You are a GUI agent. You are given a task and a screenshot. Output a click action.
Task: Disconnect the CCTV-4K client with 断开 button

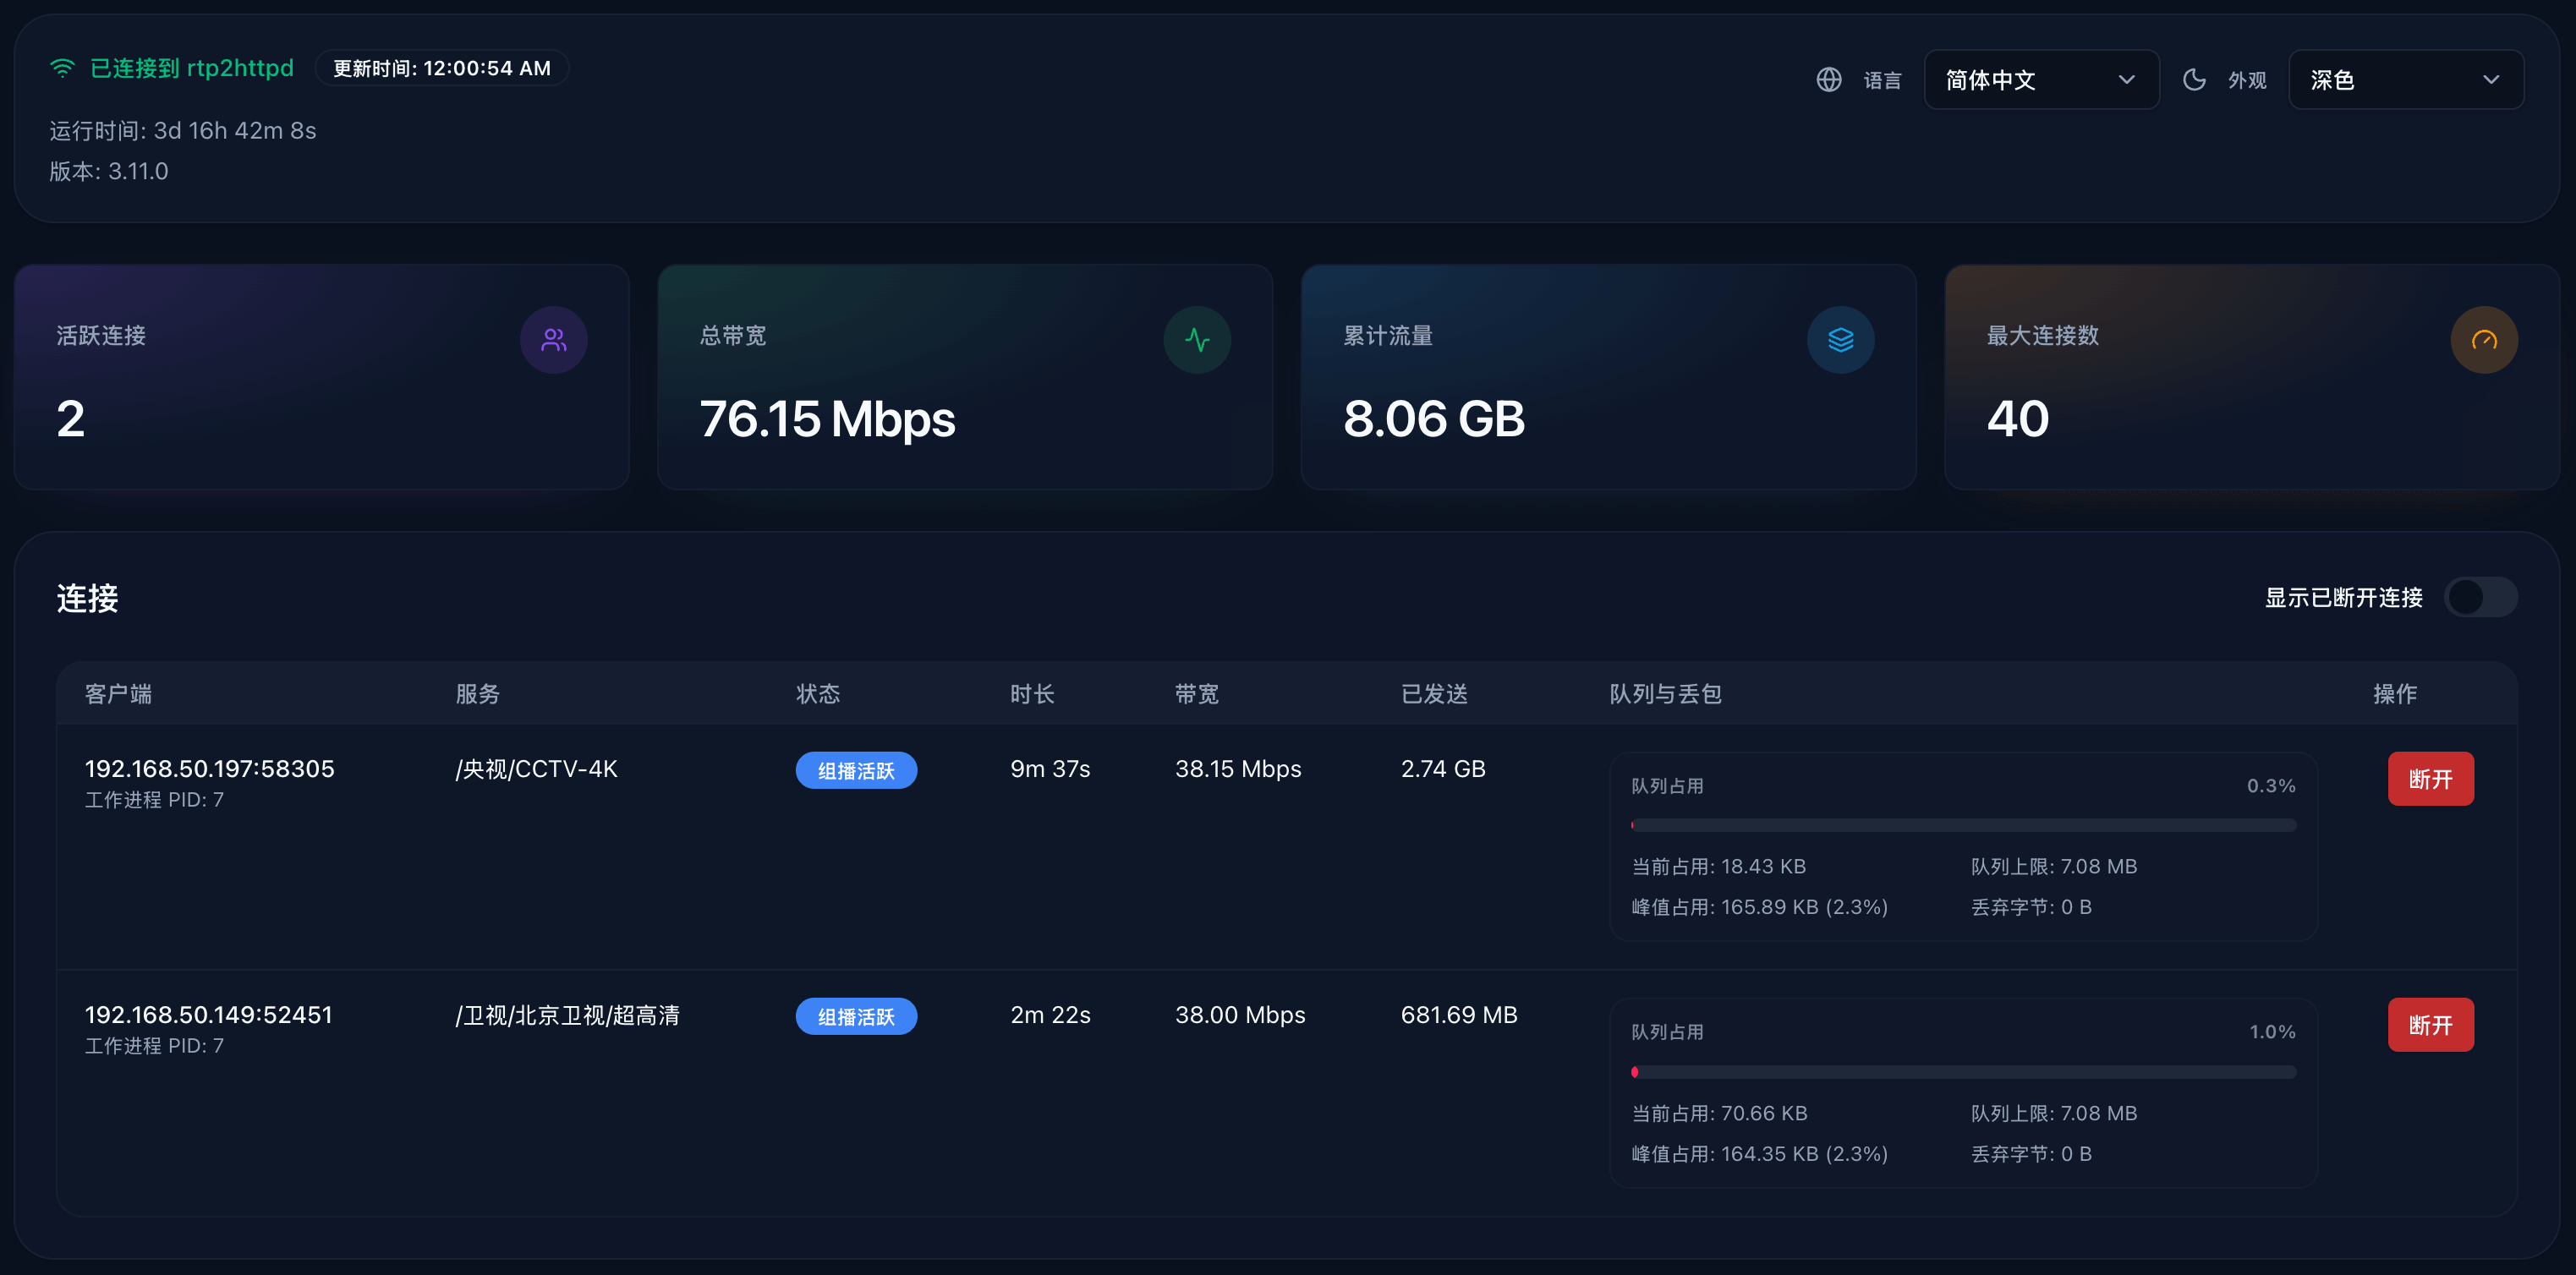2431,778
